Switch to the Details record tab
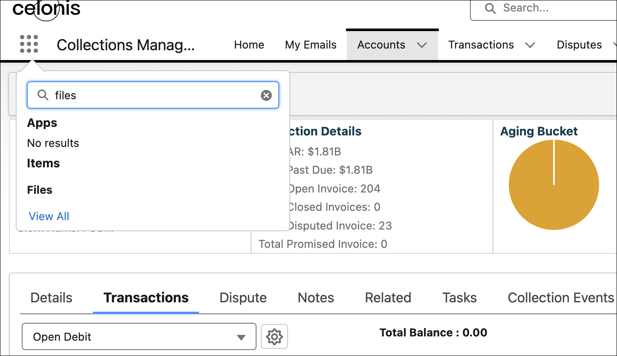The width and height of the screenshot is (617, 356). point(52,298)
